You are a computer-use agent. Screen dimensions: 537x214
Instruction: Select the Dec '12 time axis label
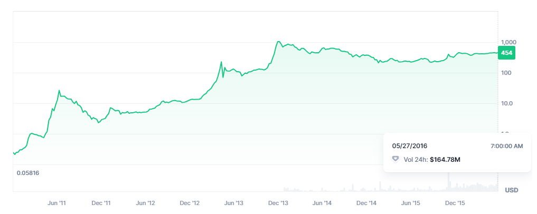tap(190, 202)
